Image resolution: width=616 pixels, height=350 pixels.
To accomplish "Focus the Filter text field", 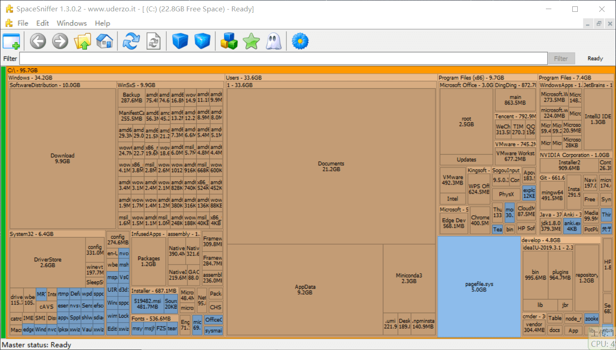I will click(x=283, y=59).
